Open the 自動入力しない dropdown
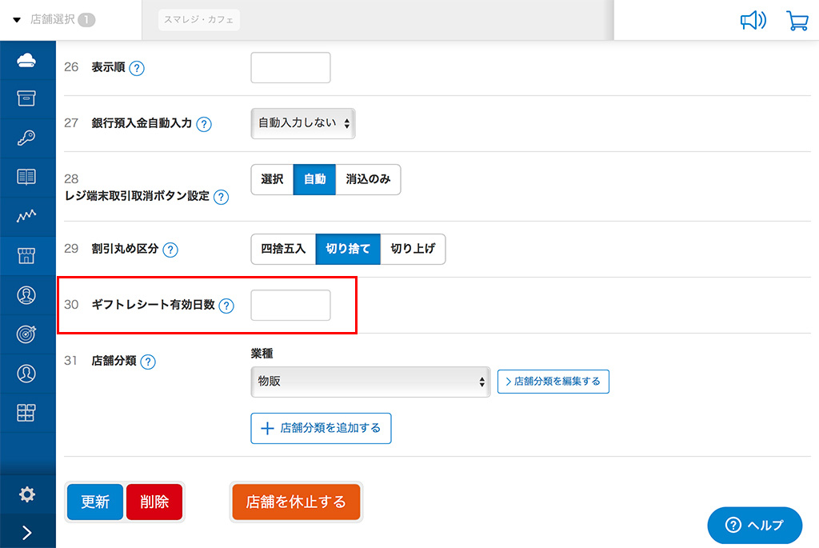Screen dimensions: 819x548 pyautogui.click(x=303, y=124)
